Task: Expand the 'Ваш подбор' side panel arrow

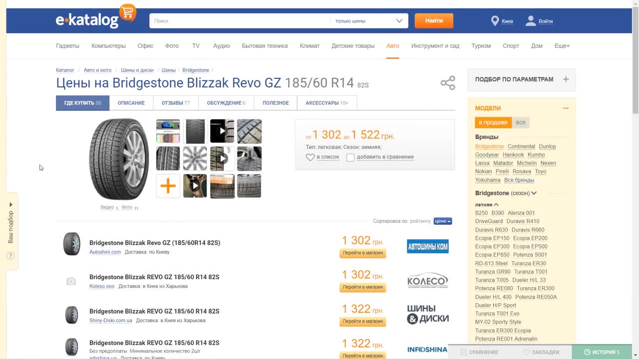Action: click(x=10, y=204)
